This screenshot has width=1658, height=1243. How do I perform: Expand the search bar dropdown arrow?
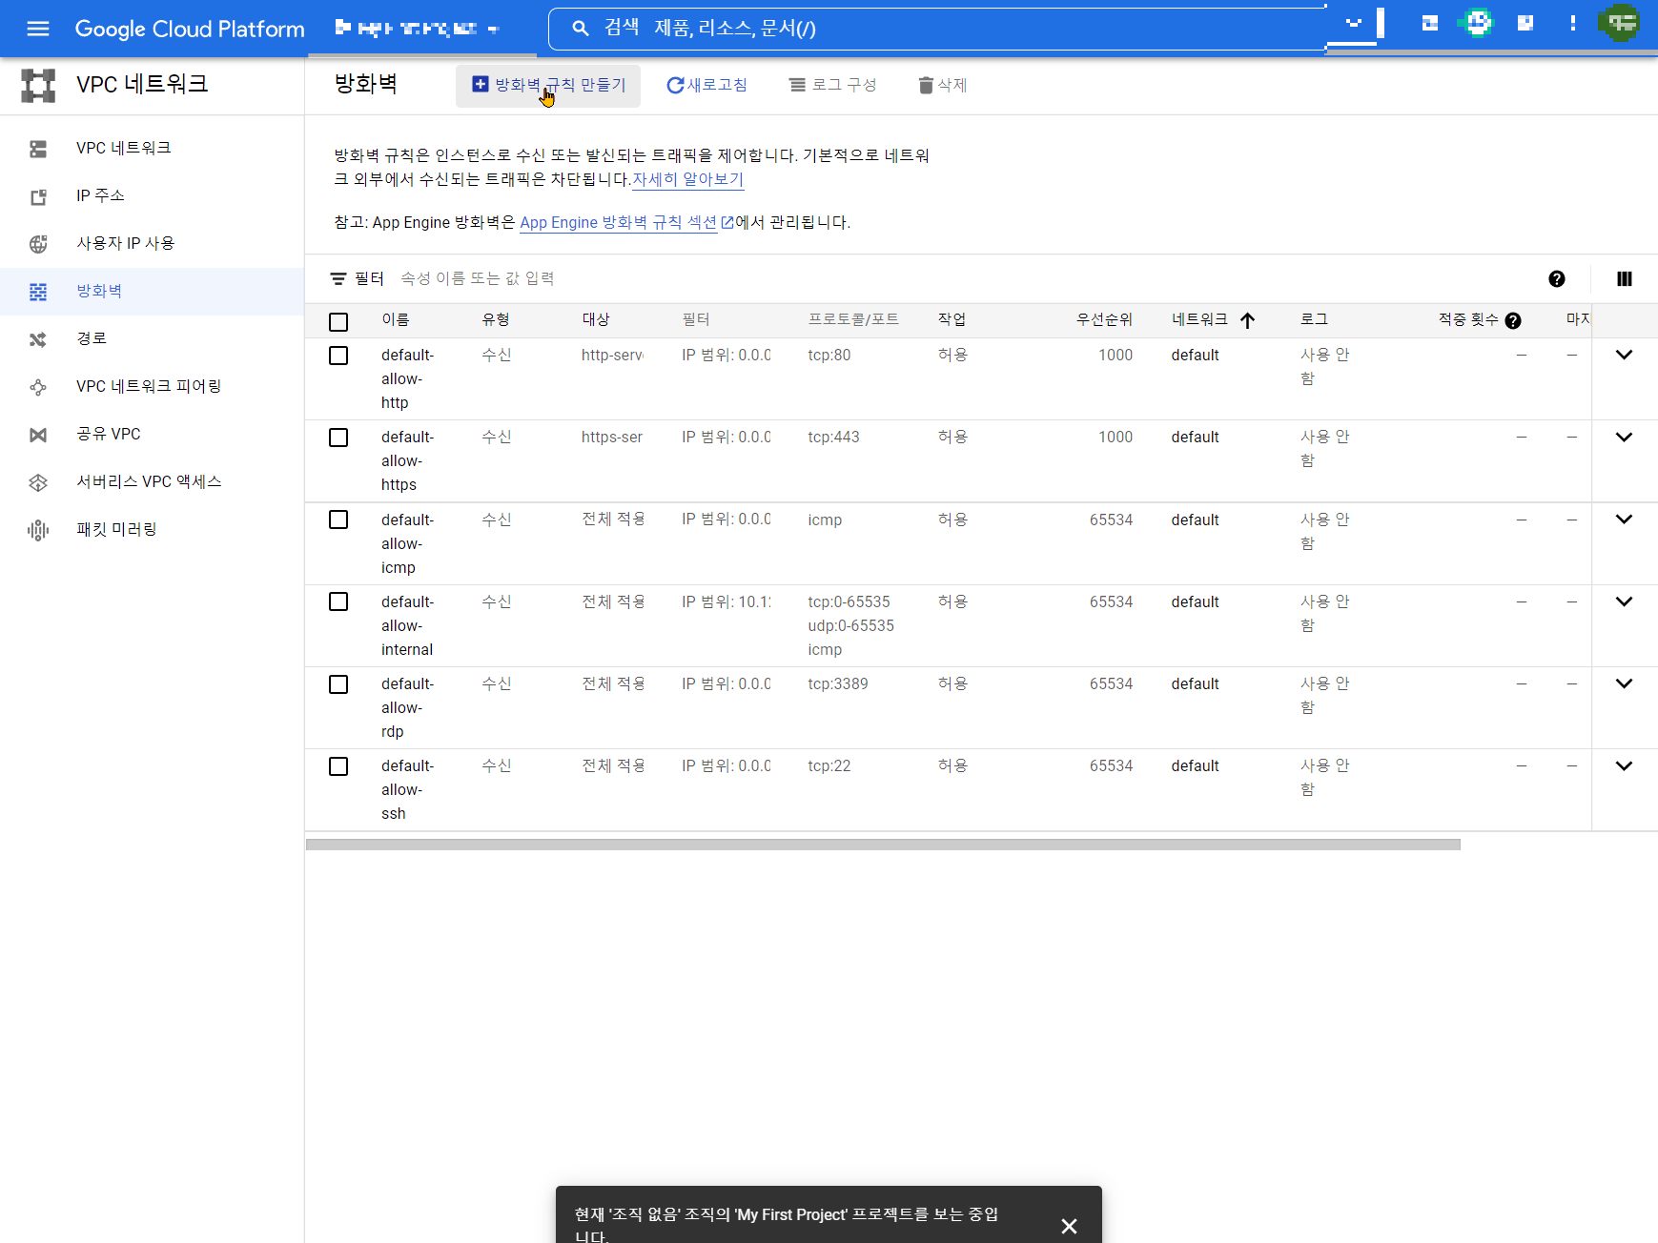(x=1354, y=23)
